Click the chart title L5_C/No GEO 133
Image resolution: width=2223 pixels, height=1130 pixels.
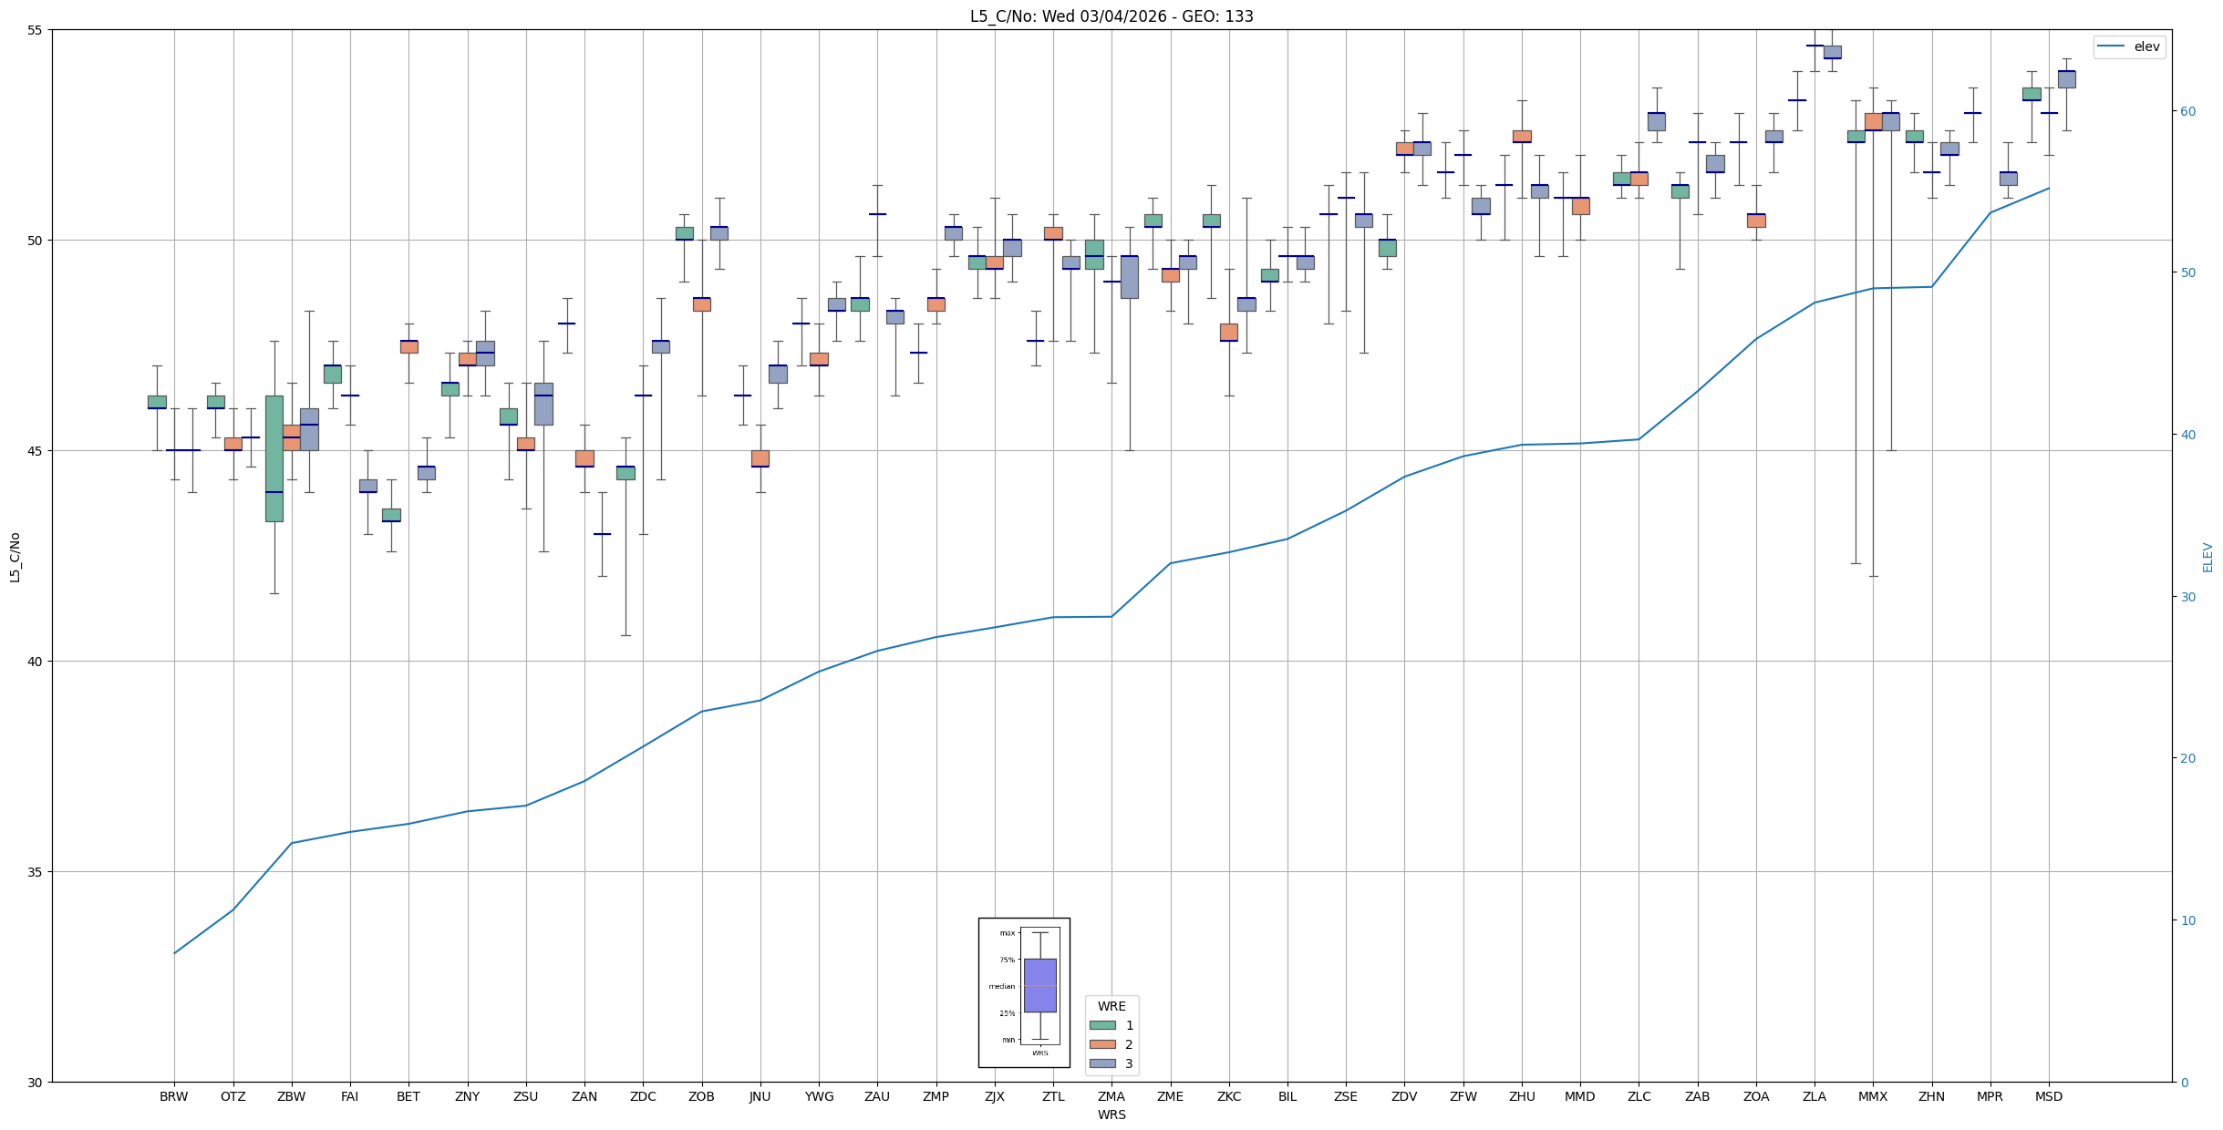tap(1111, 16)
